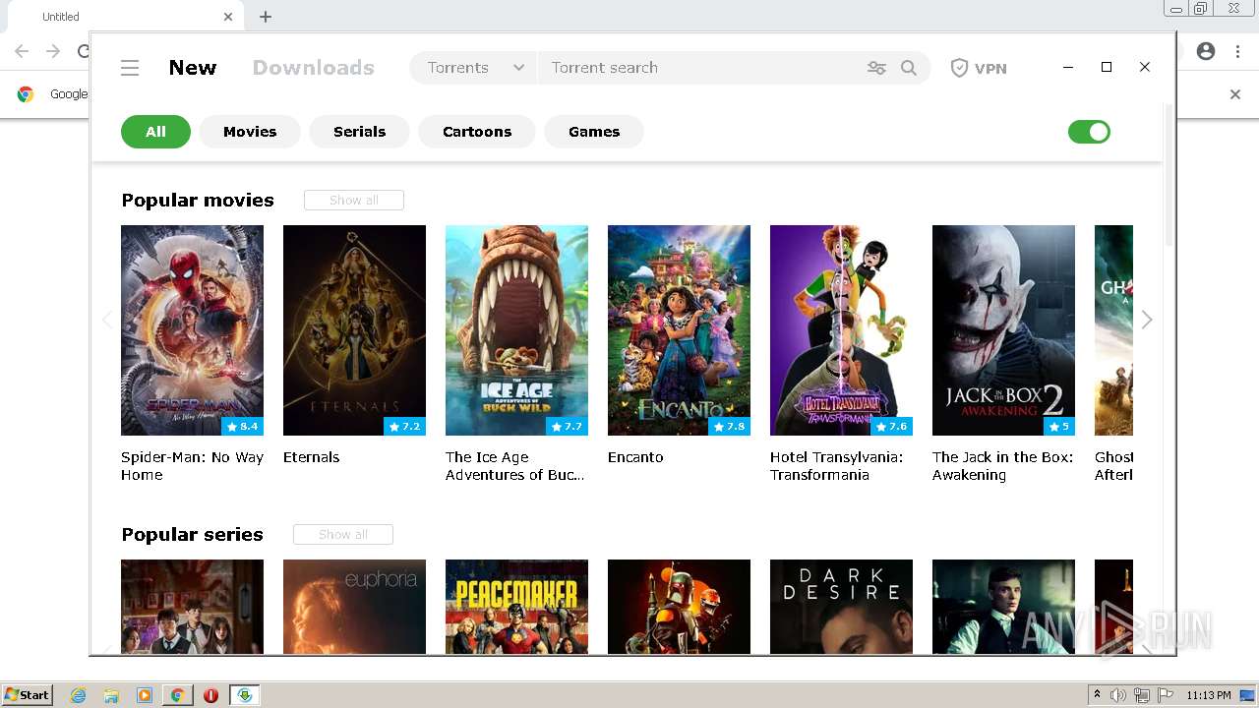Select the Games filter
1259x708 pixels.
(594, 132)
